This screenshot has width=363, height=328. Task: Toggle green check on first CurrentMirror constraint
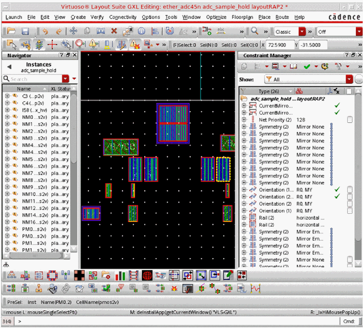[x=337, y=106]
